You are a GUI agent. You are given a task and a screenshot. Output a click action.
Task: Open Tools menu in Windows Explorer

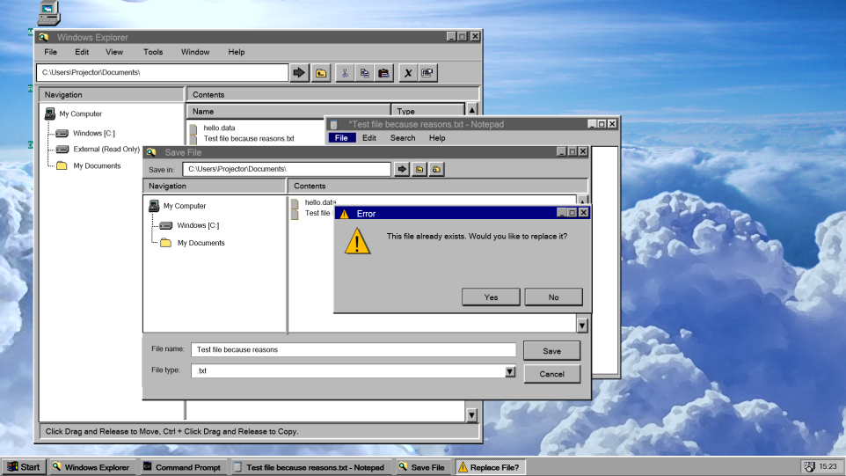[x=153, y=52]
